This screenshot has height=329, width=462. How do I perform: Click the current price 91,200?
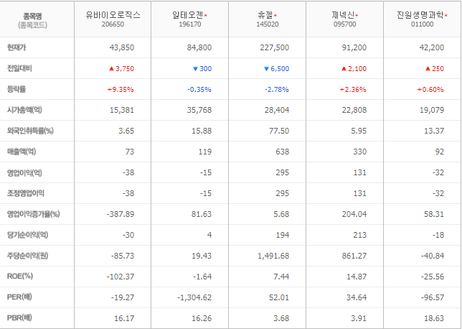click(354, 47)
